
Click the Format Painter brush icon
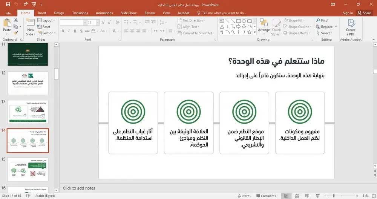(x=16, y=33)
